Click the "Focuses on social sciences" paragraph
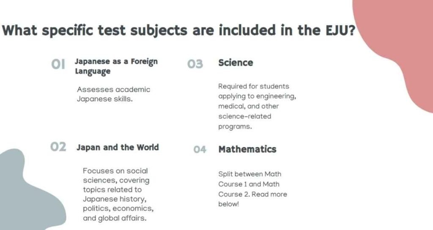This screenshot has height=230, width=433. coord(118,194)
